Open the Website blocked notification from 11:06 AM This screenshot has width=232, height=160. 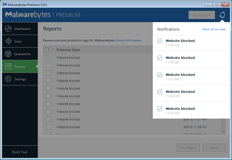tap(191, 93)
